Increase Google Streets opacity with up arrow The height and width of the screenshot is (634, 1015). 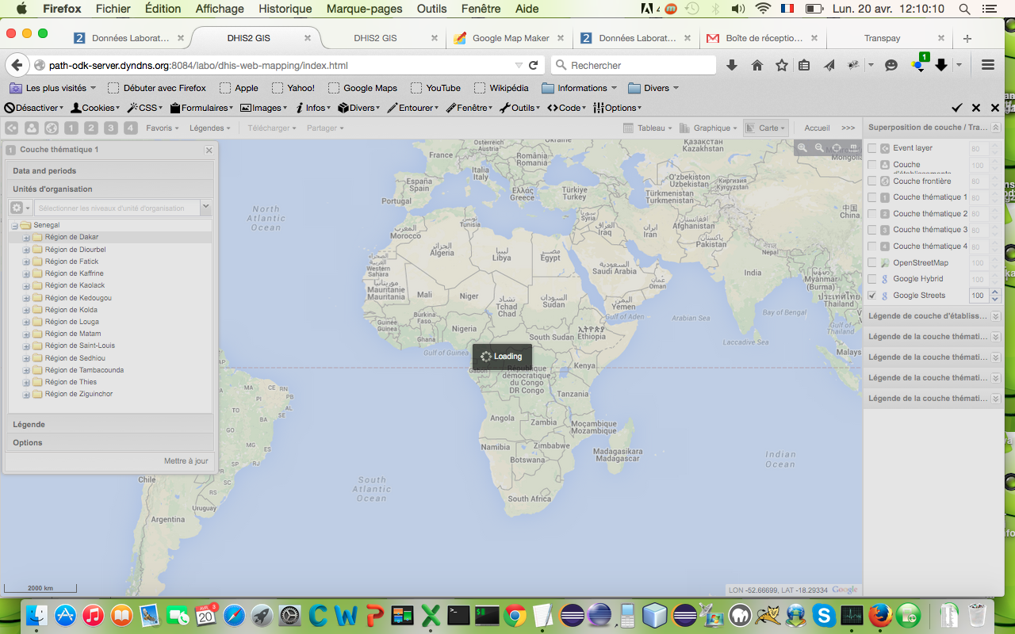pyautogui.click(x=995, y=292)
